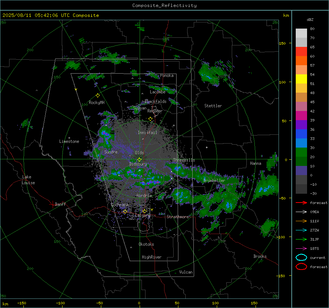Image resolution: width=329 pixels, height=308 pixels.
Task: Click the yellow diamond marker below Cochrane
Action: (x=125, y=211)
